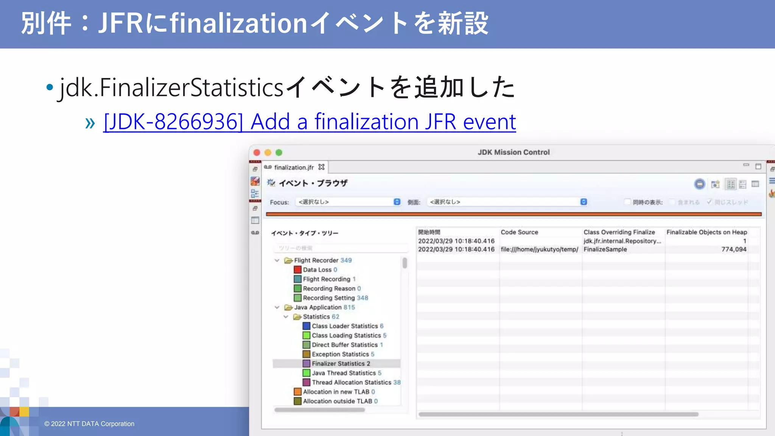775x436 pixels.
Task: Click the event table horizontal scrollbar
Action: (558, 414)
